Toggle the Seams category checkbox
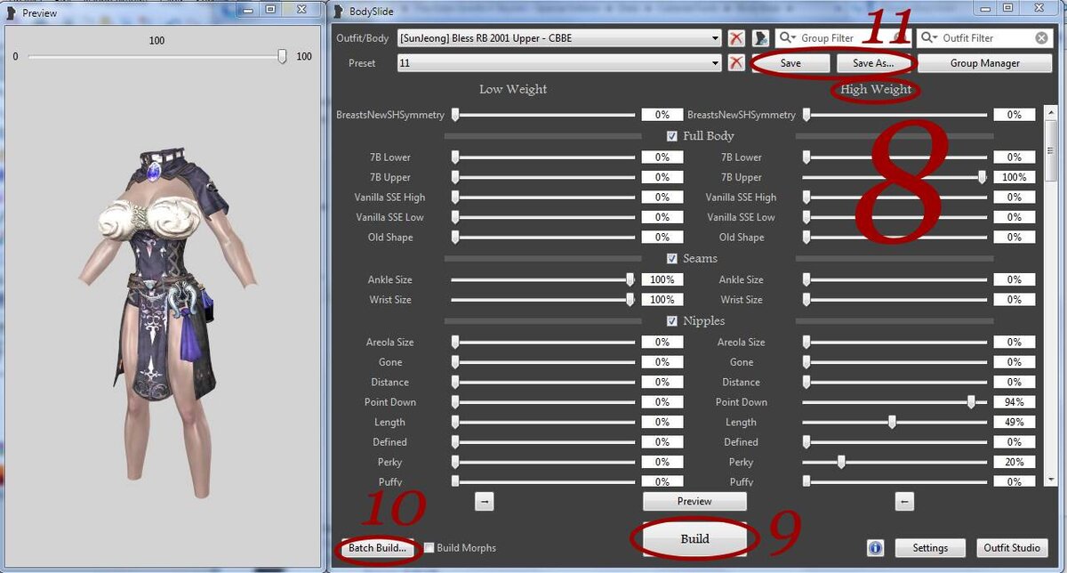1067x573 pixels. tap(672, 258)
